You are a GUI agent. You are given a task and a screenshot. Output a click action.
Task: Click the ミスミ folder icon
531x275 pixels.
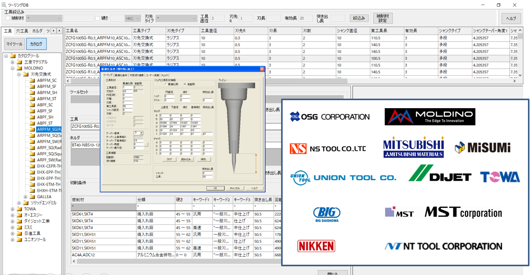pyautogui.click(x=19, y=227)
